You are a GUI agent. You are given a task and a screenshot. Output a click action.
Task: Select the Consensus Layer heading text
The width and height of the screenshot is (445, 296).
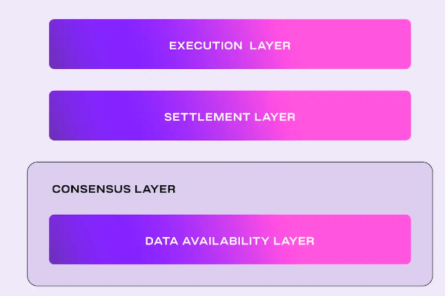point(114,189)
